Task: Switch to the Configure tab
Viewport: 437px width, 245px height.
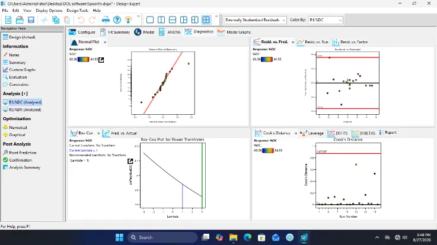Action: pos(82,32)
